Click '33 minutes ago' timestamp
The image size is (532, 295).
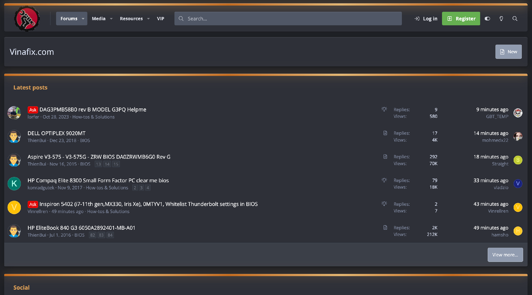[x=491, y=181]
